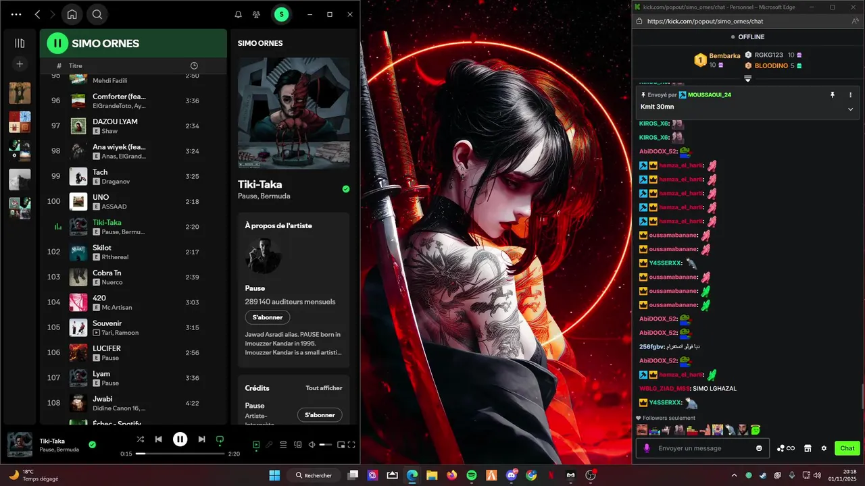The image size is (865, 486).
Task: Collapse leaderboard arrow under Bembarka
Action: pyautogui.click(x=748, y=79)
